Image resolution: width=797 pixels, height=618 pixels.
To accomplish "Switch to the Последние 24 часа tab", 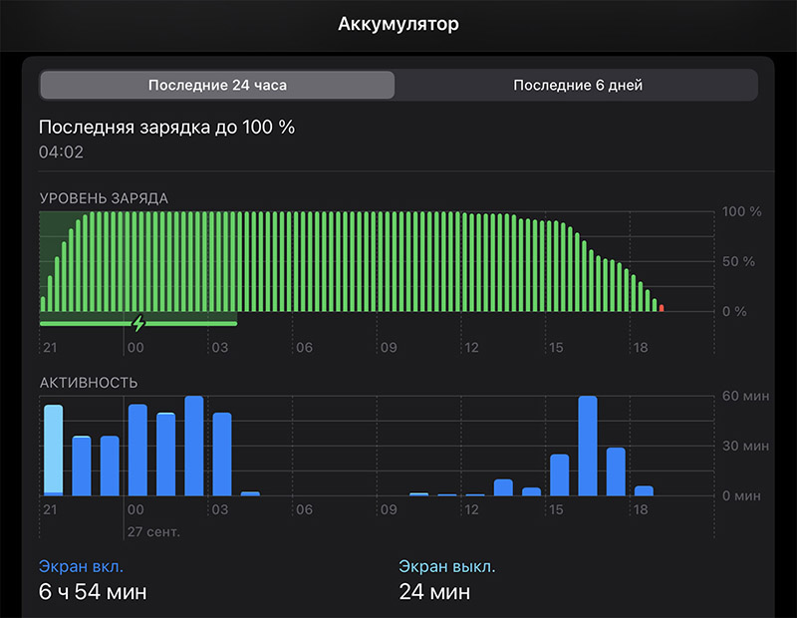I will click(x=217, y=85).
